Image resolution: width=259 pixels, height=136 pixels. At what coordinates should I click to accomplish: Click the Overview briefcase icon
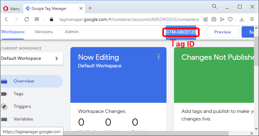click(4, 81)
